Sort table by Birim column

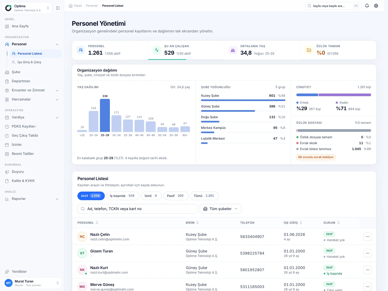coord(192,223)
